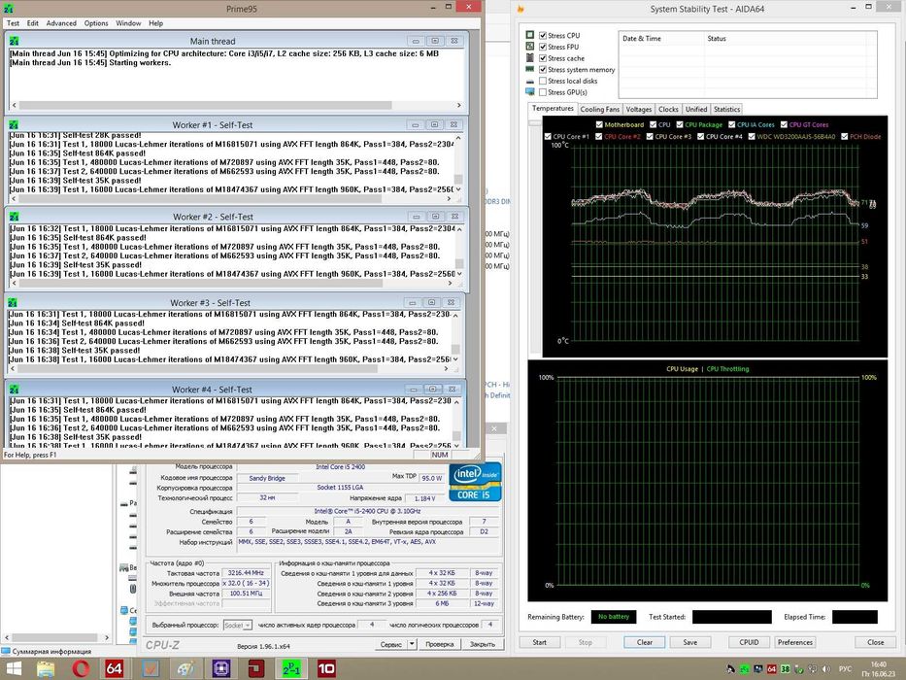The height and width of the screenshot is (680, 906).
Task: Click the Stress cache icon
Action: pyautogui.click(x=530, y=58)
